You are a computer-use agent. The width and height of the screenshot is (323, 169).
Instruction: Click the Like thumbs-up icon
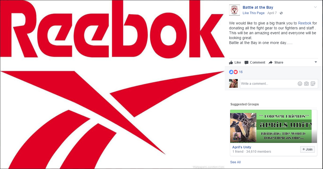click(231, 62)
